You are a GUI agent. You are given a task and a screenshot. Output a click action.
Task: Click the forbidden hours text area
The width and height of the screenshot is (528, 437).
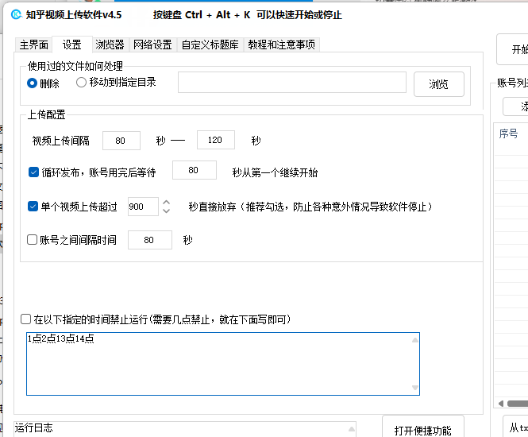[x=219, y=364]
